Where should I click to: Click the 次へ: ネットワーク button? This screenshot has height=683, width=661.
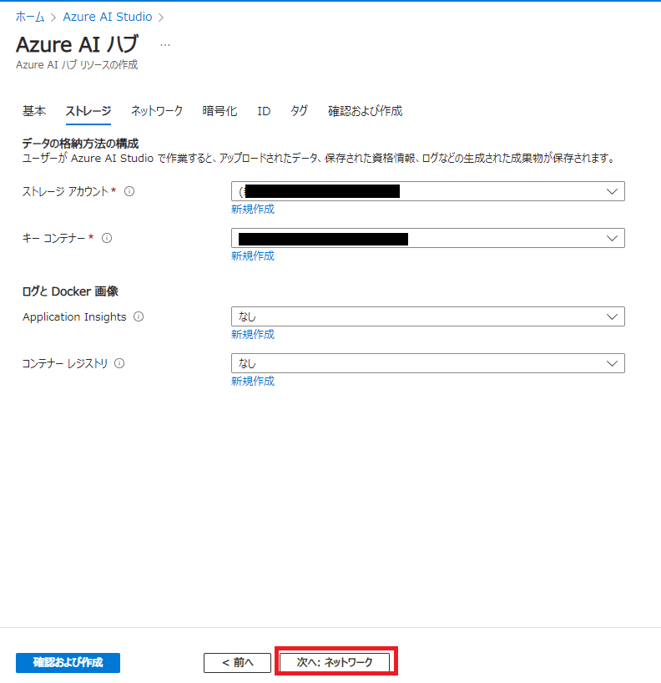click(335, 662)
